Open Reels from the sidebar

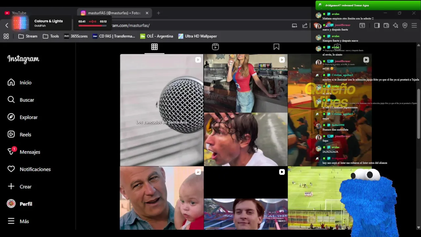pyautogui.click(x=19, y=135)
